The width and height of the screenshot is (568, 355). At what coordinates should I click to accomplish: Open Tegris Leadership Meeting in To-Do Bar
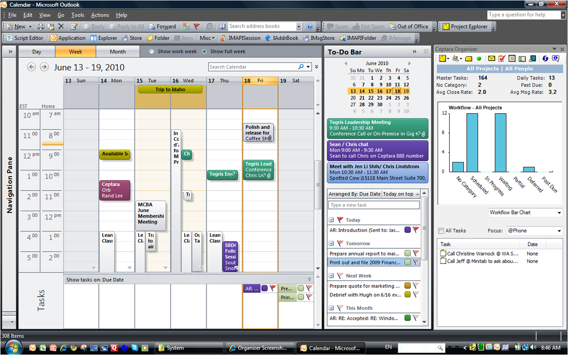[378, 128]
